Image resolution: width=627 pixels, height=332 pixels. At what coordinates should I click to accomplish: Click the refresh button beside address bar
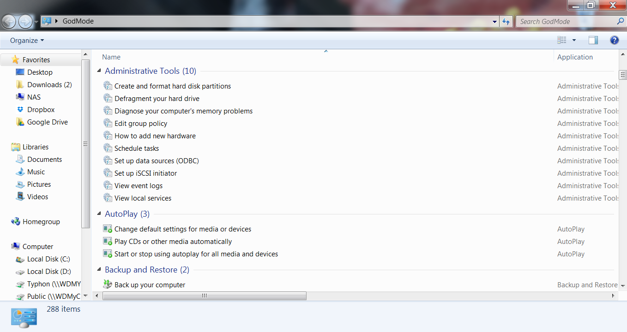(506, 21)
